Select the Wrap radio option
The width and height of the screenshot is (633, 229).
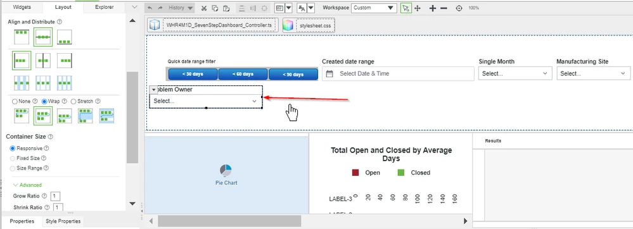tap(45, 101)
